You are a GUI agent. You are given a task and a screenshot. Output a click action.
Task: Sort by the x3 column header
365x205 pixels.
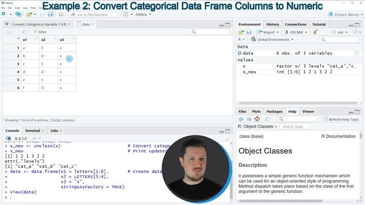tap(67, 40)
